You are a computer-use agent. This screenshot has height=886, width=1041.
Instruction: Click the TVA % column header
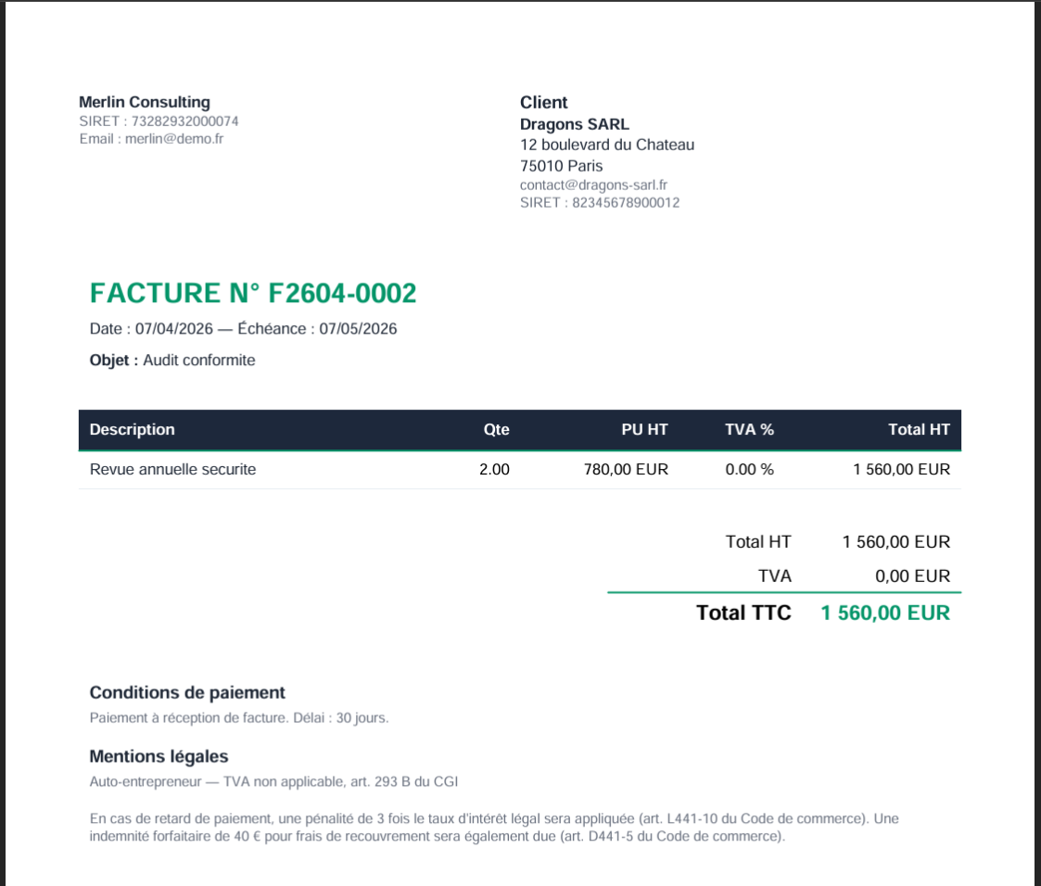(749, 429)
